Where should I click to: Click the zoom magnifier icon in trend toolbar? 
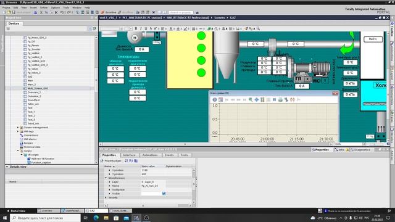[251, 100]
